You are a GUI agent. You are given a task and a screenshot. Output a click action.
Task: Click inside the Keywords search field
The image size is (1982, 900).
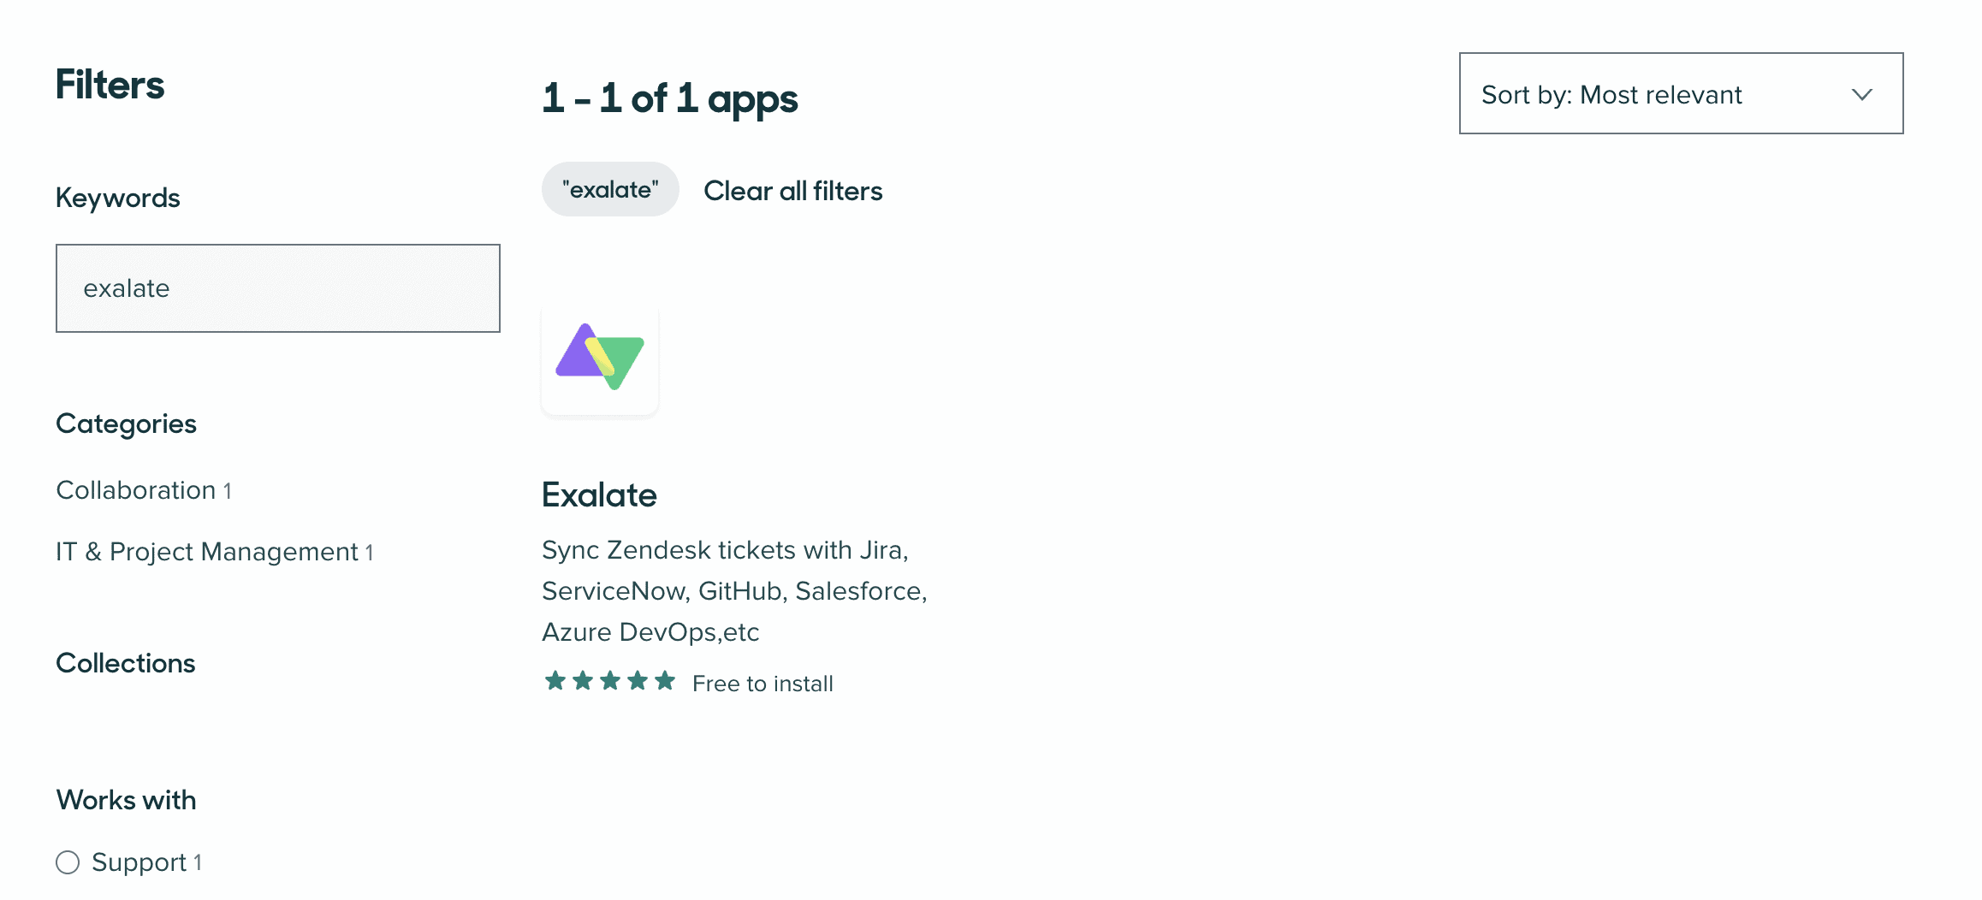tap(277, 288)
